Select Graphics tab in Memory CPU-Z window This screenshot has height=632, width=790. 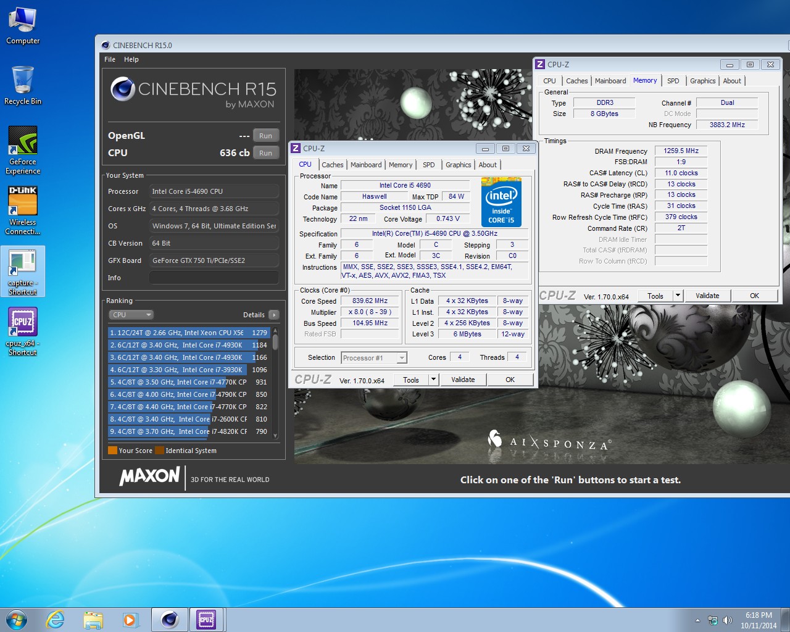pyautogui.click(x=703, y=81)
